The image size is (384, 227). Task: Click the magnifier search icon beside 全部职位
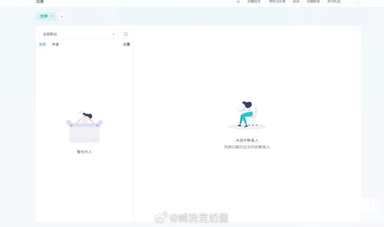pos(126,34)
